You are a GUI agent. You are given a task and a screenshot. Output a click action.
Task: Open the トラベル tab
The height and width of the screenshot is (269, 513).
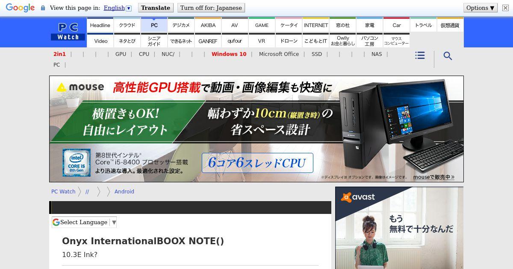423,25
